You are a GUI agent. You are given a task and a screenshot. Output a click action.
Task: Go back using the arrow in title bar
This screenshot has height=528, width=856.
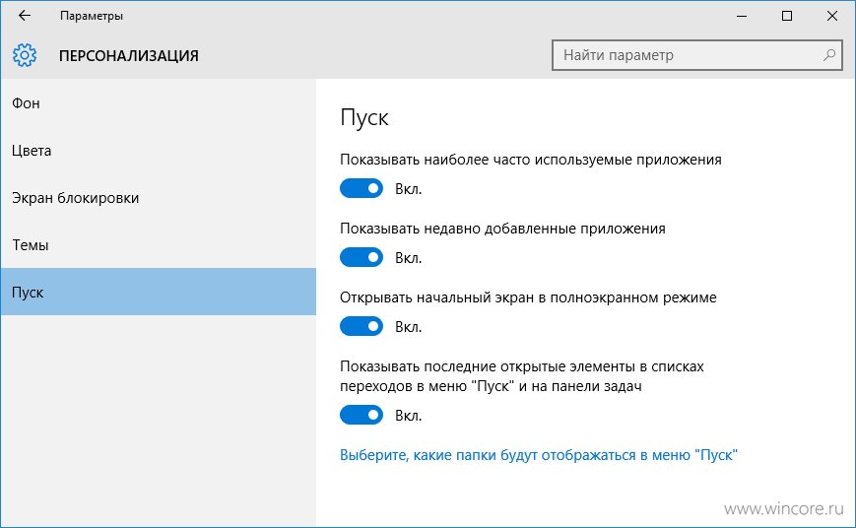coord(25,16)
